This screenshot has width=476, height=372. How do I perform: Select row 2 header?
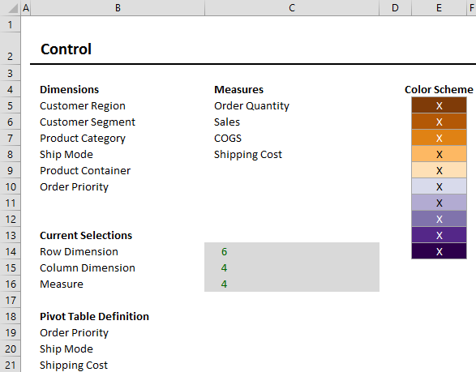click(x=11, y=49)
